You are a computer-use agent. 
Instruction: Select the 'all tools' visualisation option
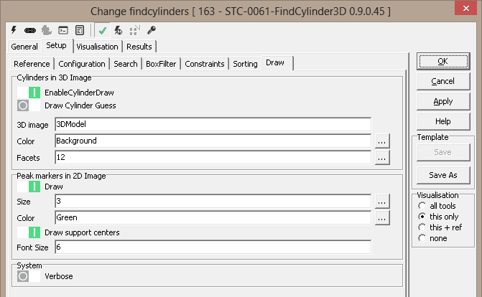(x=422, y=205)
